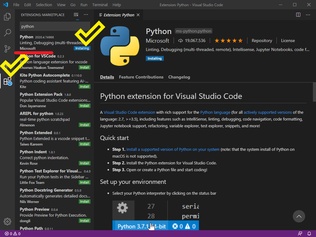Open the View menu

(61, 5)
